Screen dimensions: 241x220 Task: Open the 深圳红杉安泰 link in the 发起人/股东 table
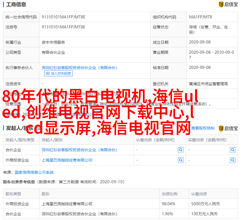(79, 150)
